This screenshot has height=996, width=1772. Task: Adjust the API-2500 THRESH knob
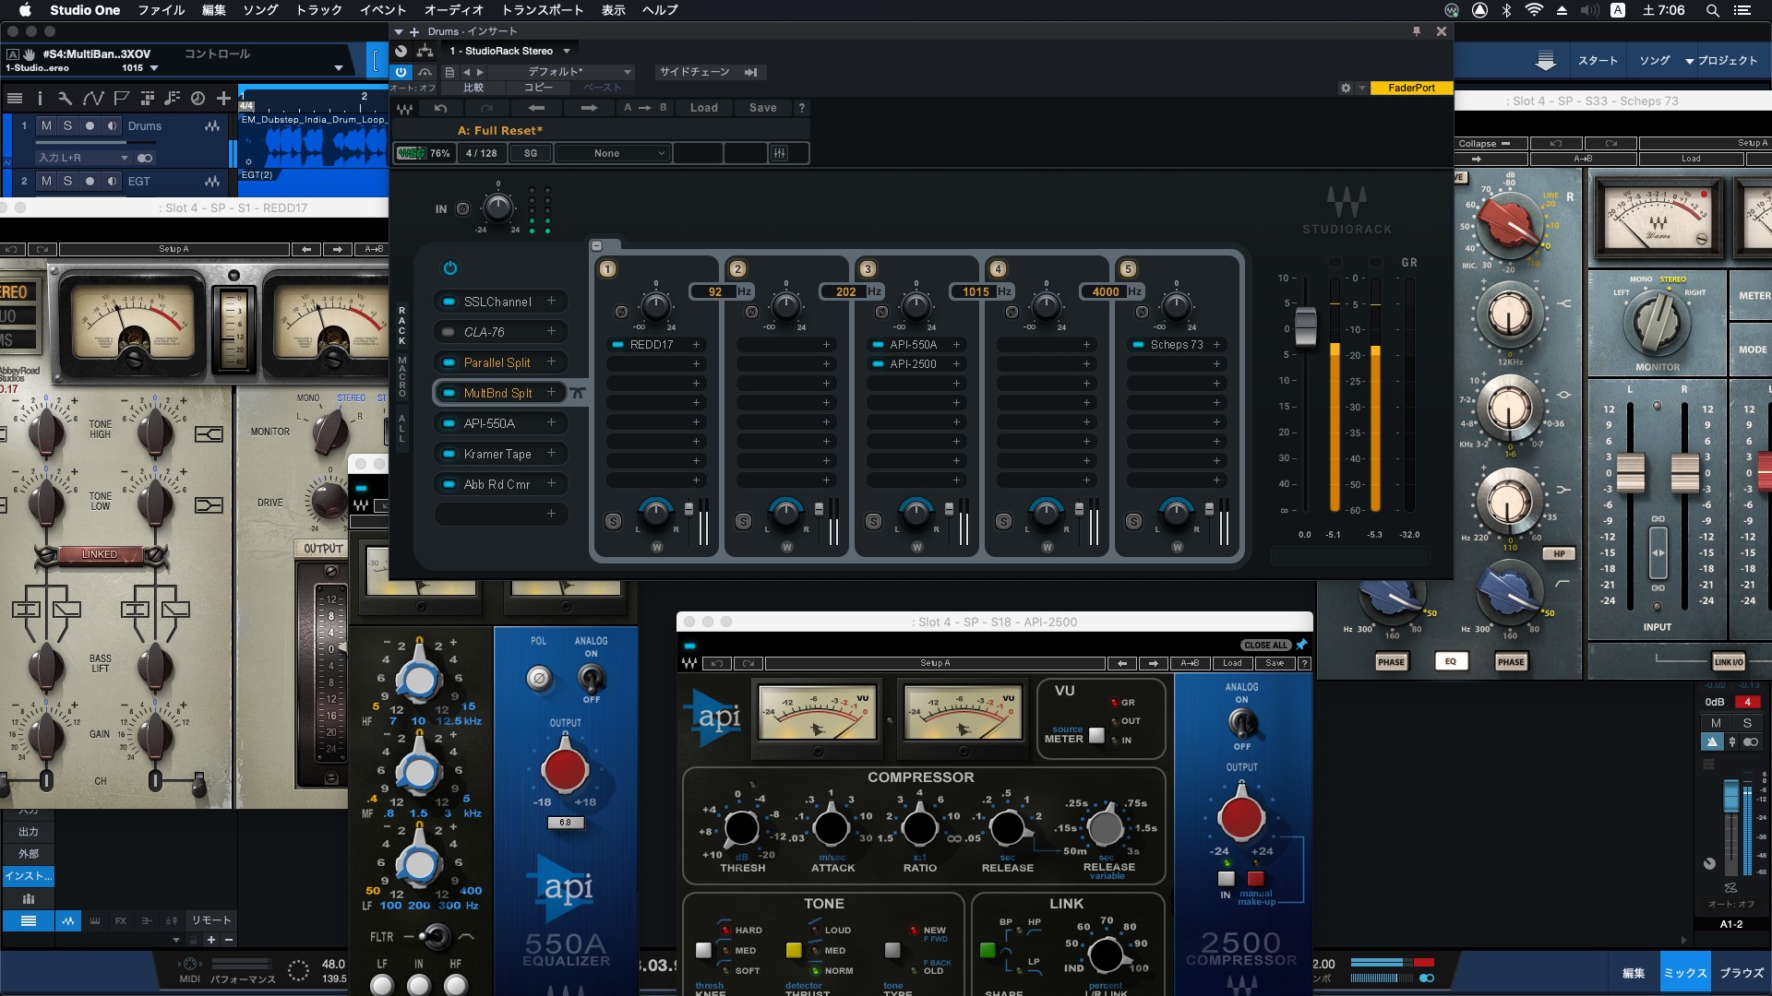point(742,828)
